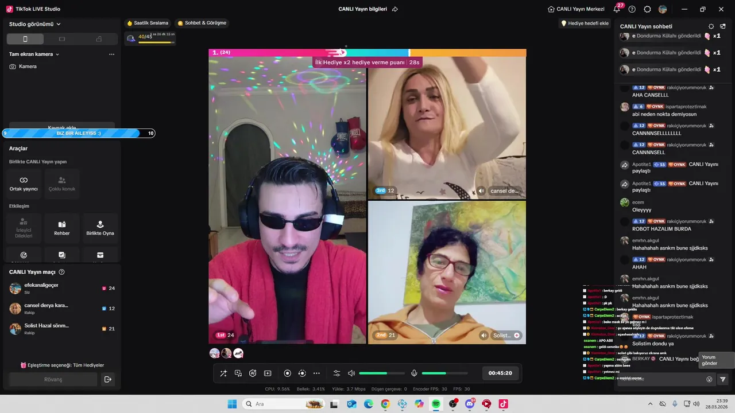Show hidden system tray icons chevron
The image size is (735, 413).
650,404
